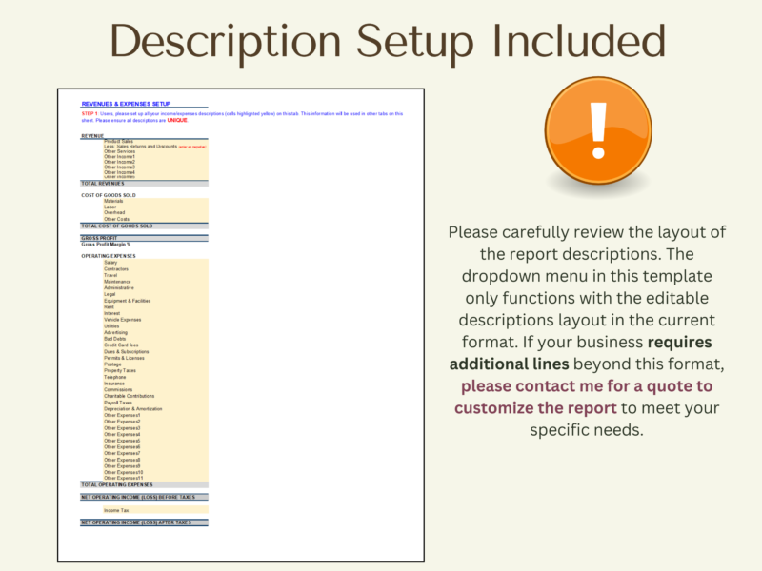Viewport: 762px width, 571px height.
Task: Click the 'Dues & Subscriptions' cell
Action: (155, 351)
